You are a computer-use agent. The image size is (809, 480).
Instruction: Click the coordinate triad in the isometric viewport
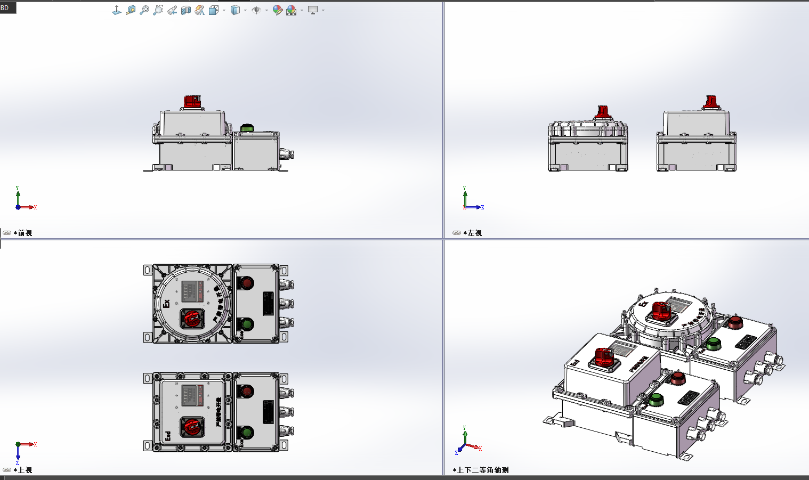tap(468, 440)
